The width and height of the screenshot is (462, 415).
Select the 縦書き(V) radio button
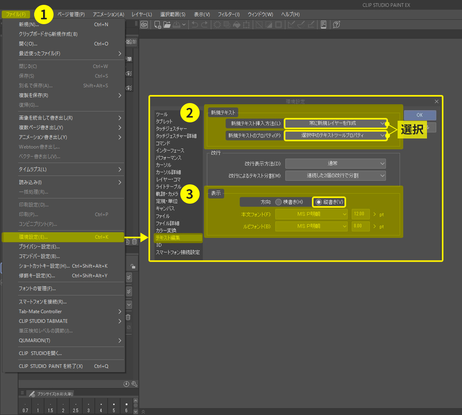(x=319, y=202)
